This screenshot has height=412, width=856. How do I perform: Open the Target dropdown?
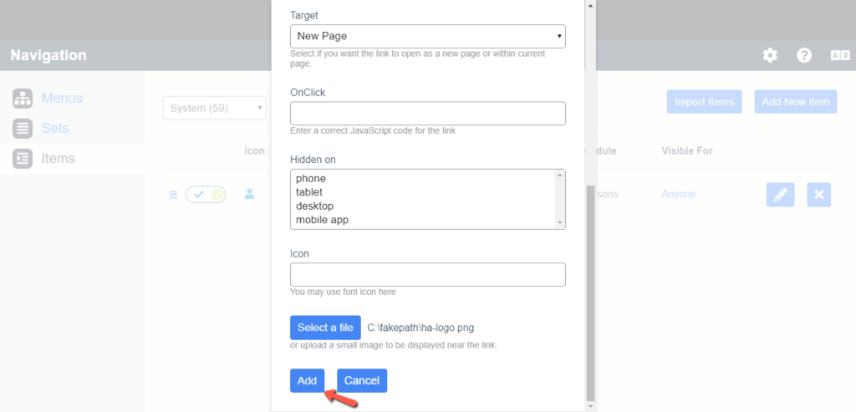point(427,36)
